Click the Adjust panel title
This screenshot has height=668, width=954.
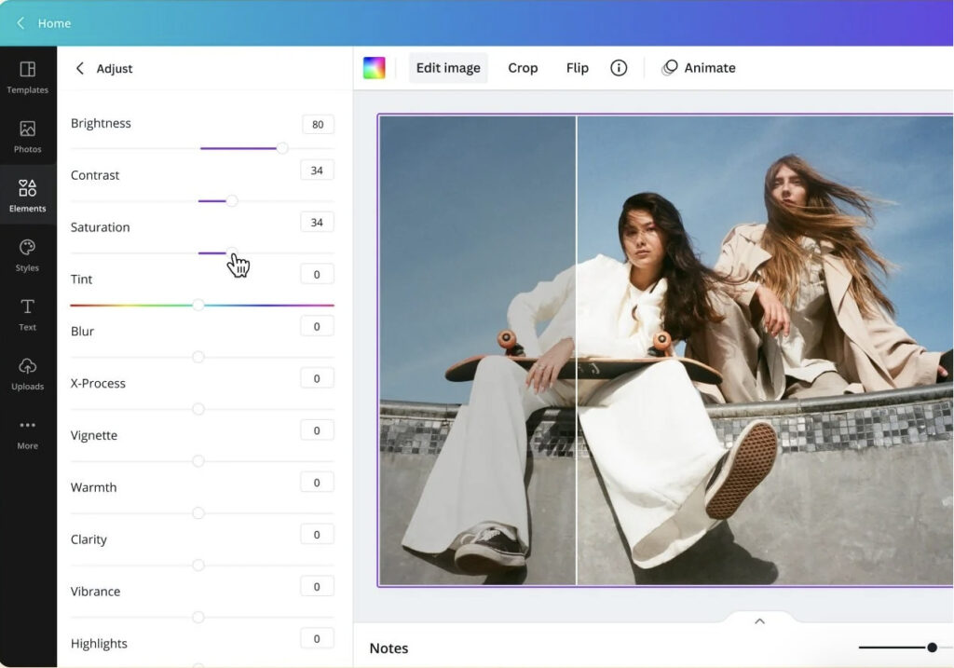pos(115,68)
